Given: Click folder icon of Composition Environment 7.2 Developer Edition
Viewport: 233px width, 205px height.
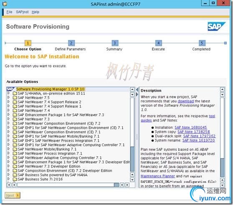Looking at the screenshot, I should point(15,171).
